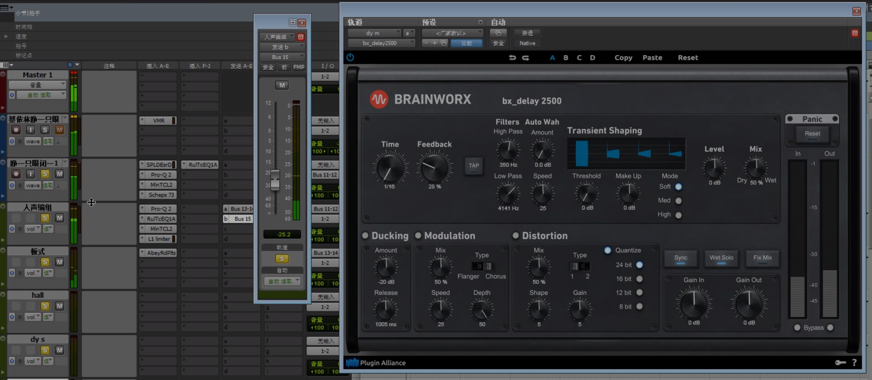Click the undo arrow in the plugin header

pos(512,58)
